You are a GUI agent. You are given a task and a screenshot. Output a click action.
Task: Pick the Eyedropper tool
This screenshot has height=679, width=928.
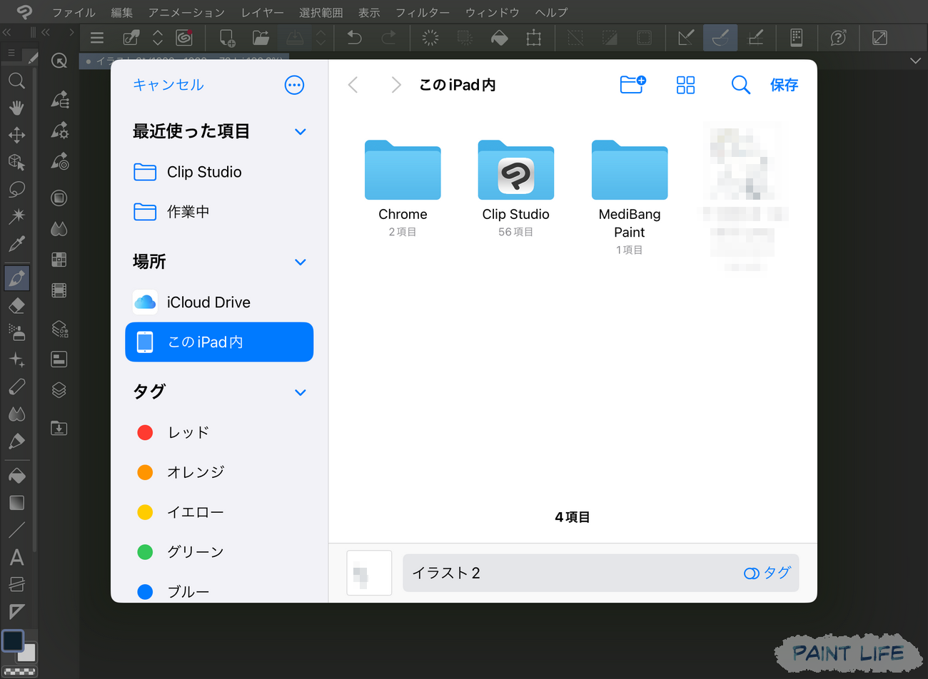[17, 244]
